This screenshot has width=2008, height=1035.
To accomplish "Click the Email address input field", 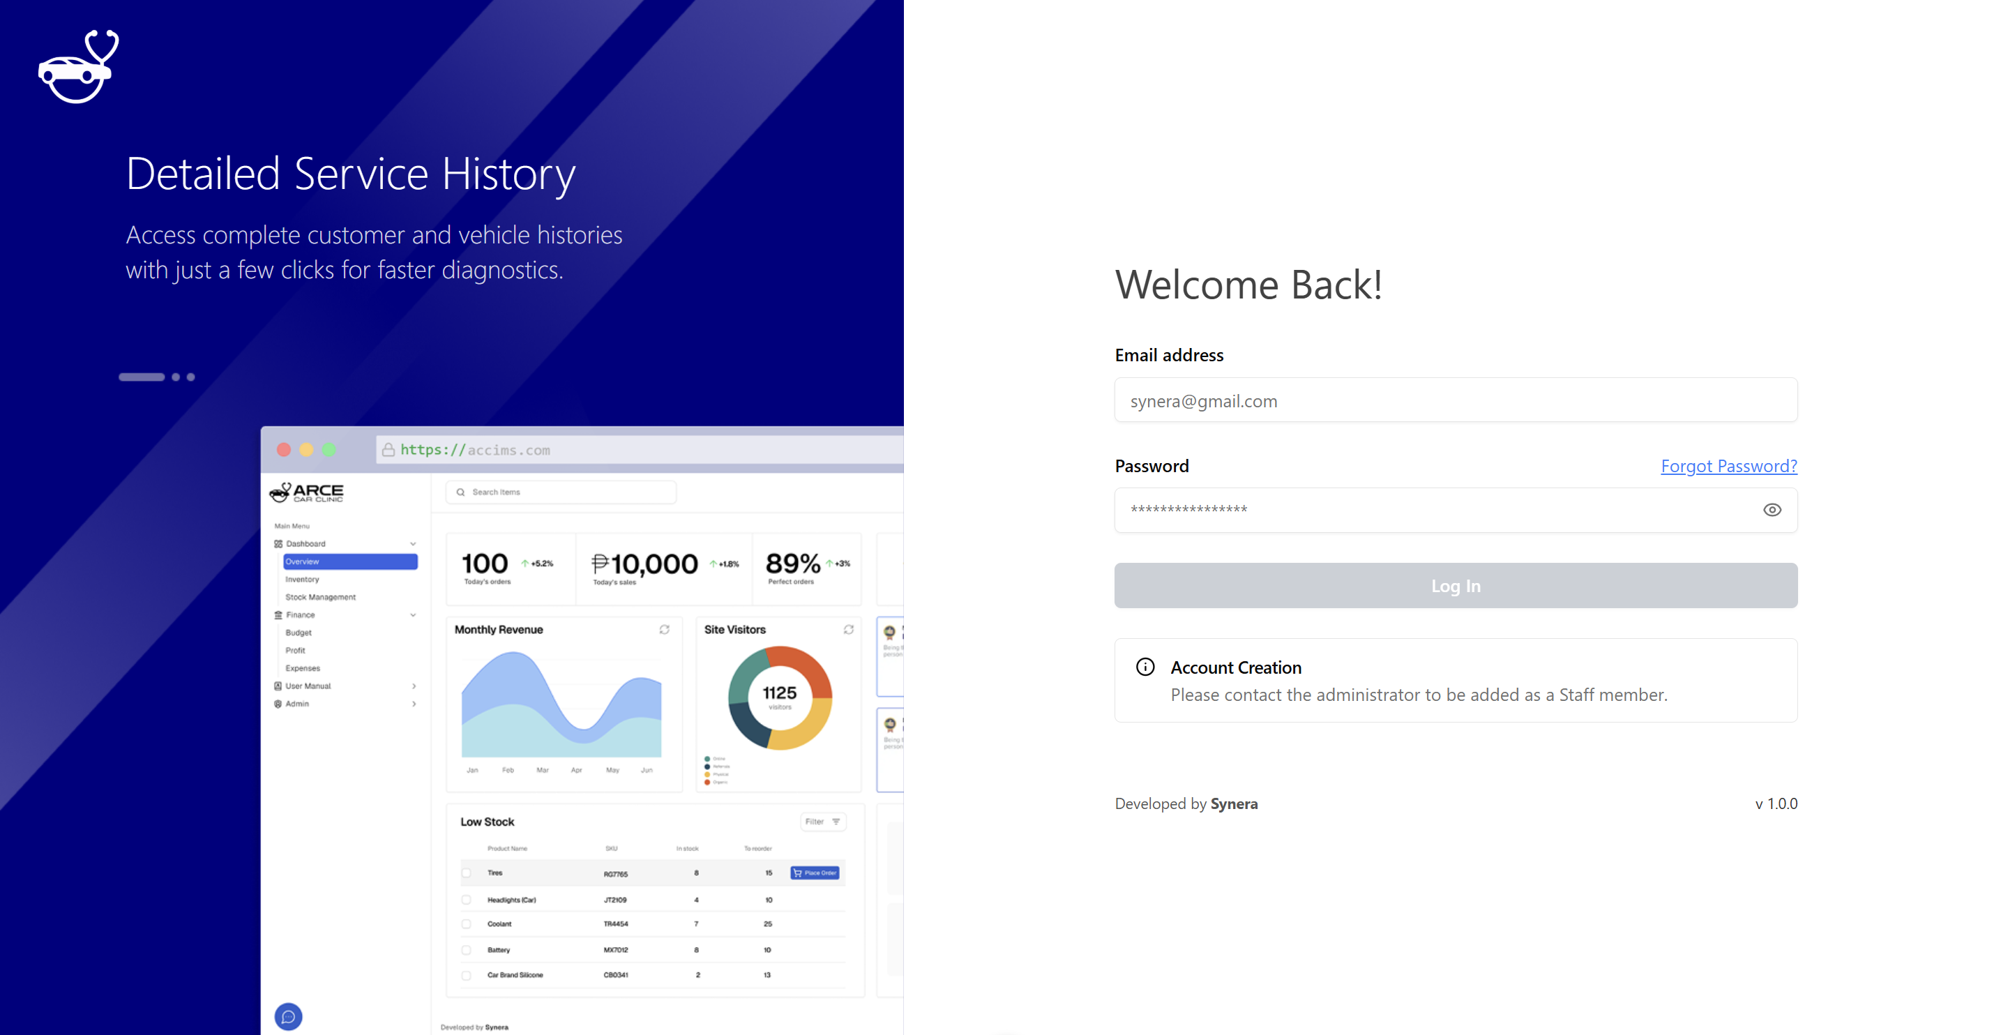I will 1456,400.
